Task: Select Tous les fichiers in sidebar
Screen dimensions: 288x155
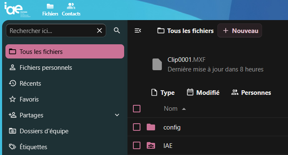Action: click(65, 52)
